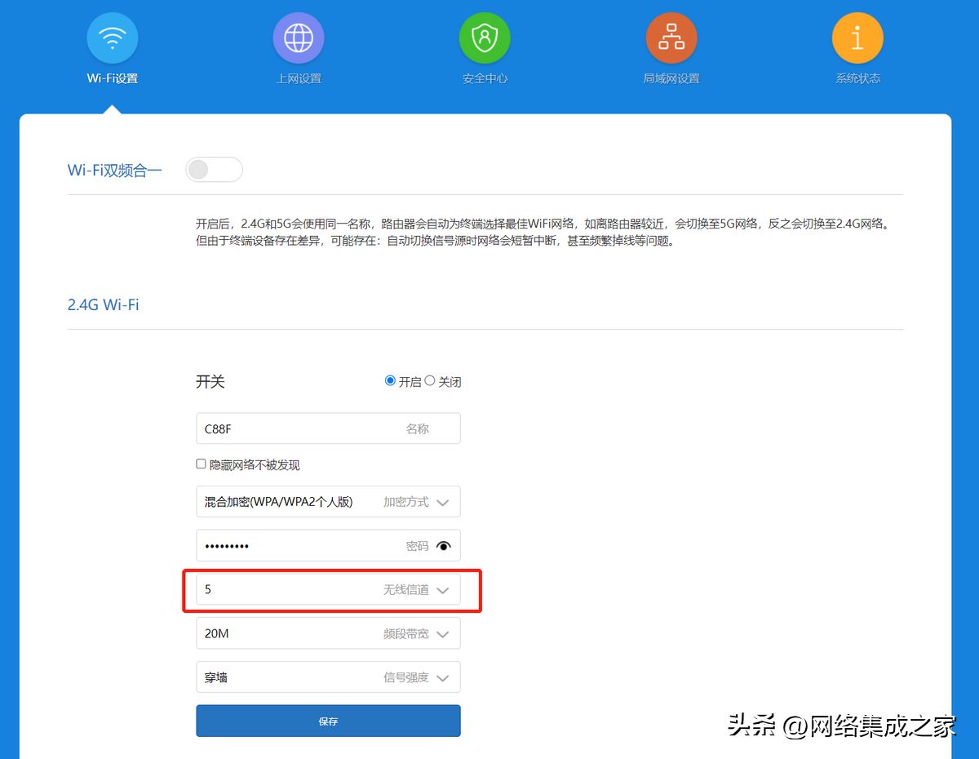Select the 开启 radio button
Image resolution: width=979 pixels, height=759 pixels.
click(390, 380)
